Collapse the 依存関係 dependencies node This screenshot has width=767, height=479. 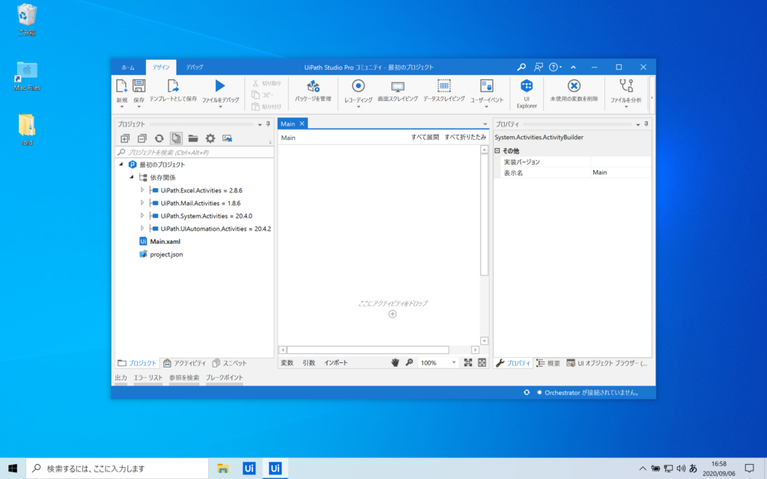tap(132, 177)
